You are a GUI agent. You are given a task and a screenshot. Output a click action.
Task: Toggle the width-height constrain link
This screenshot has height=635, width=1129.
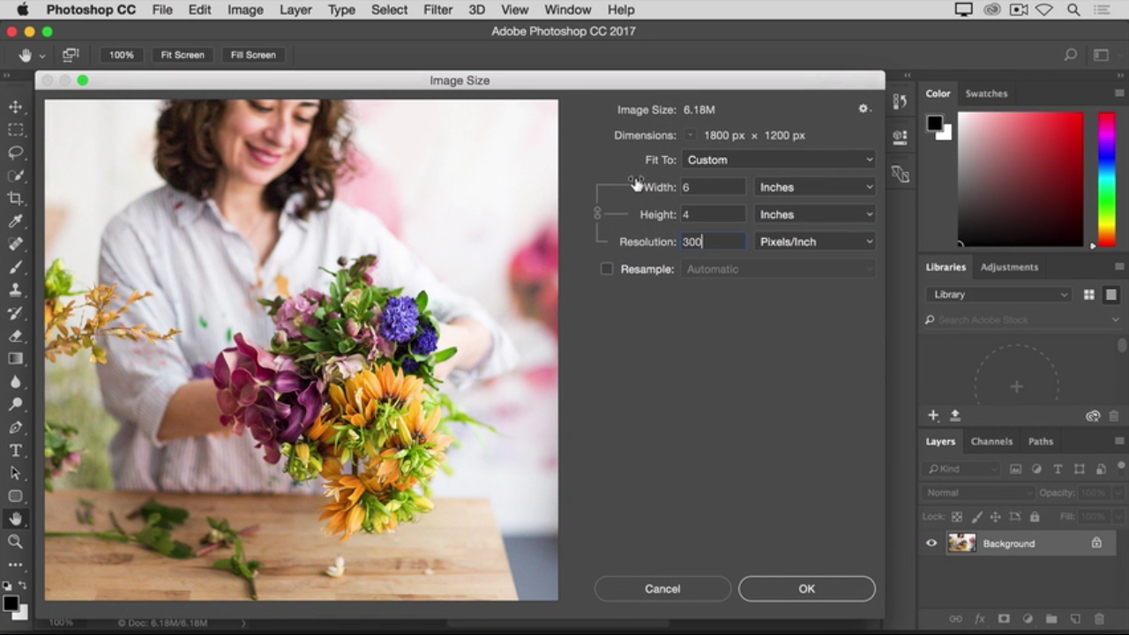[x=597, y=214]
